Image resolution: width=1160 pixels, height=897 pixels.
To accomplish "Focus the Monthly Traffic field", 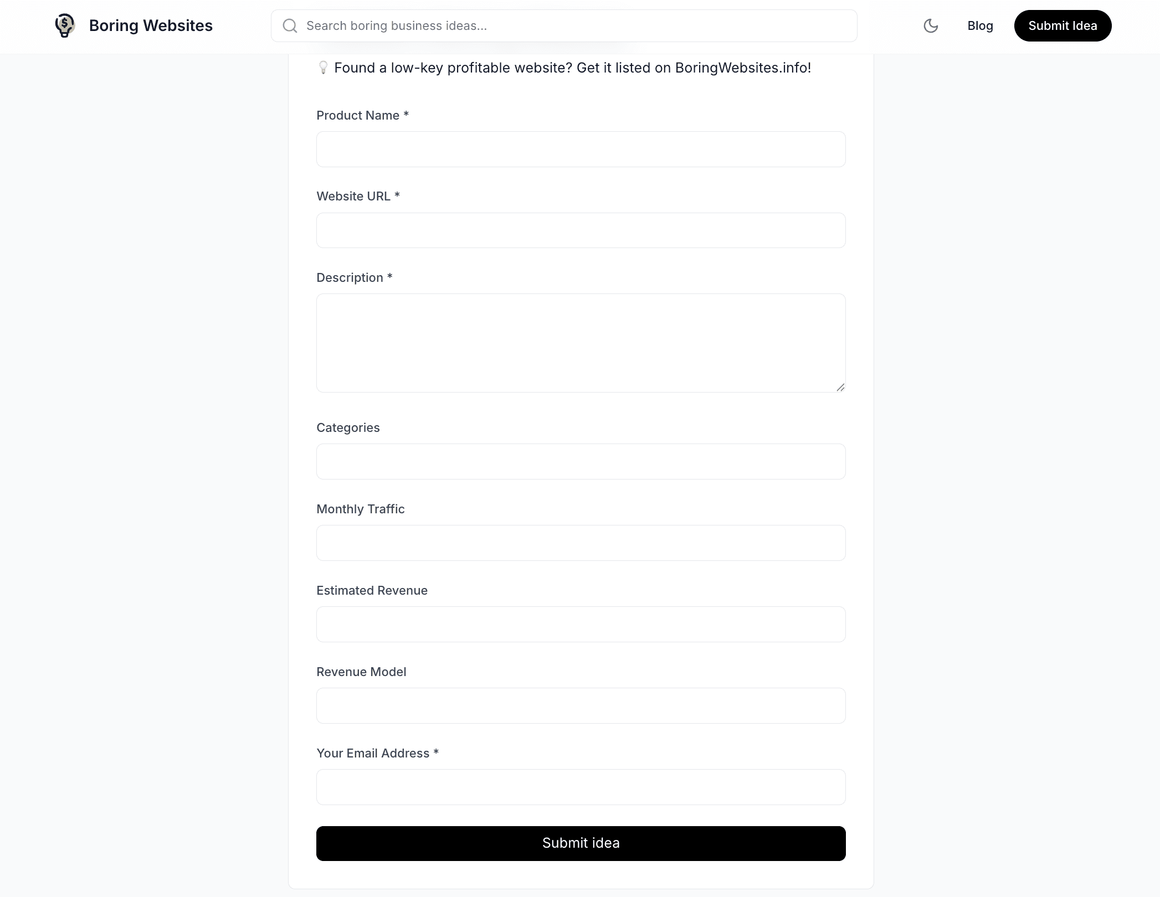I will pyautogui.click(x=581, y=543).
